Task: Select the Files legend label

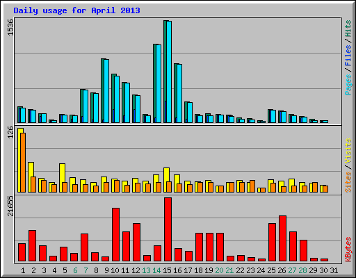Action: [348, 56]
